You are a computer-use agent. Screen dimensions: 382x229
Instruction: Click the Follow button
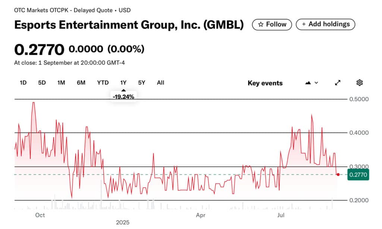(272, 24)
